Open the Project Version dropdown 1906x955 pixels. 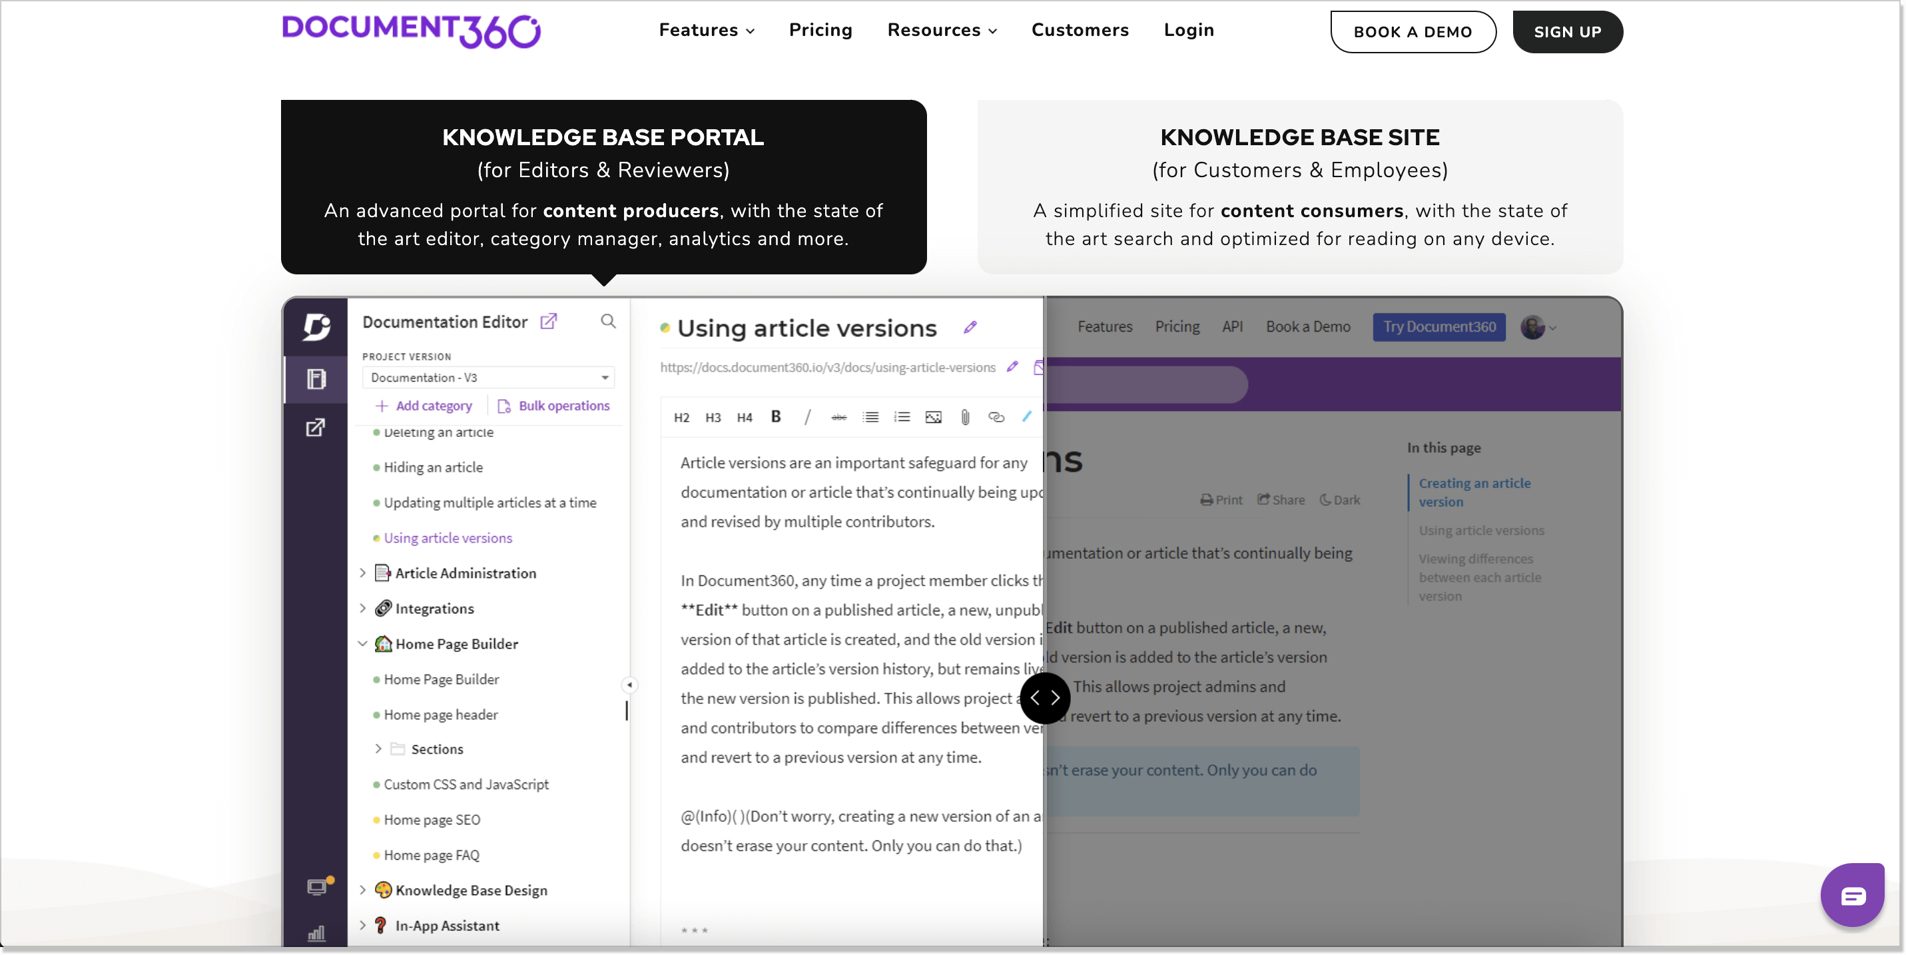(488, 377)
